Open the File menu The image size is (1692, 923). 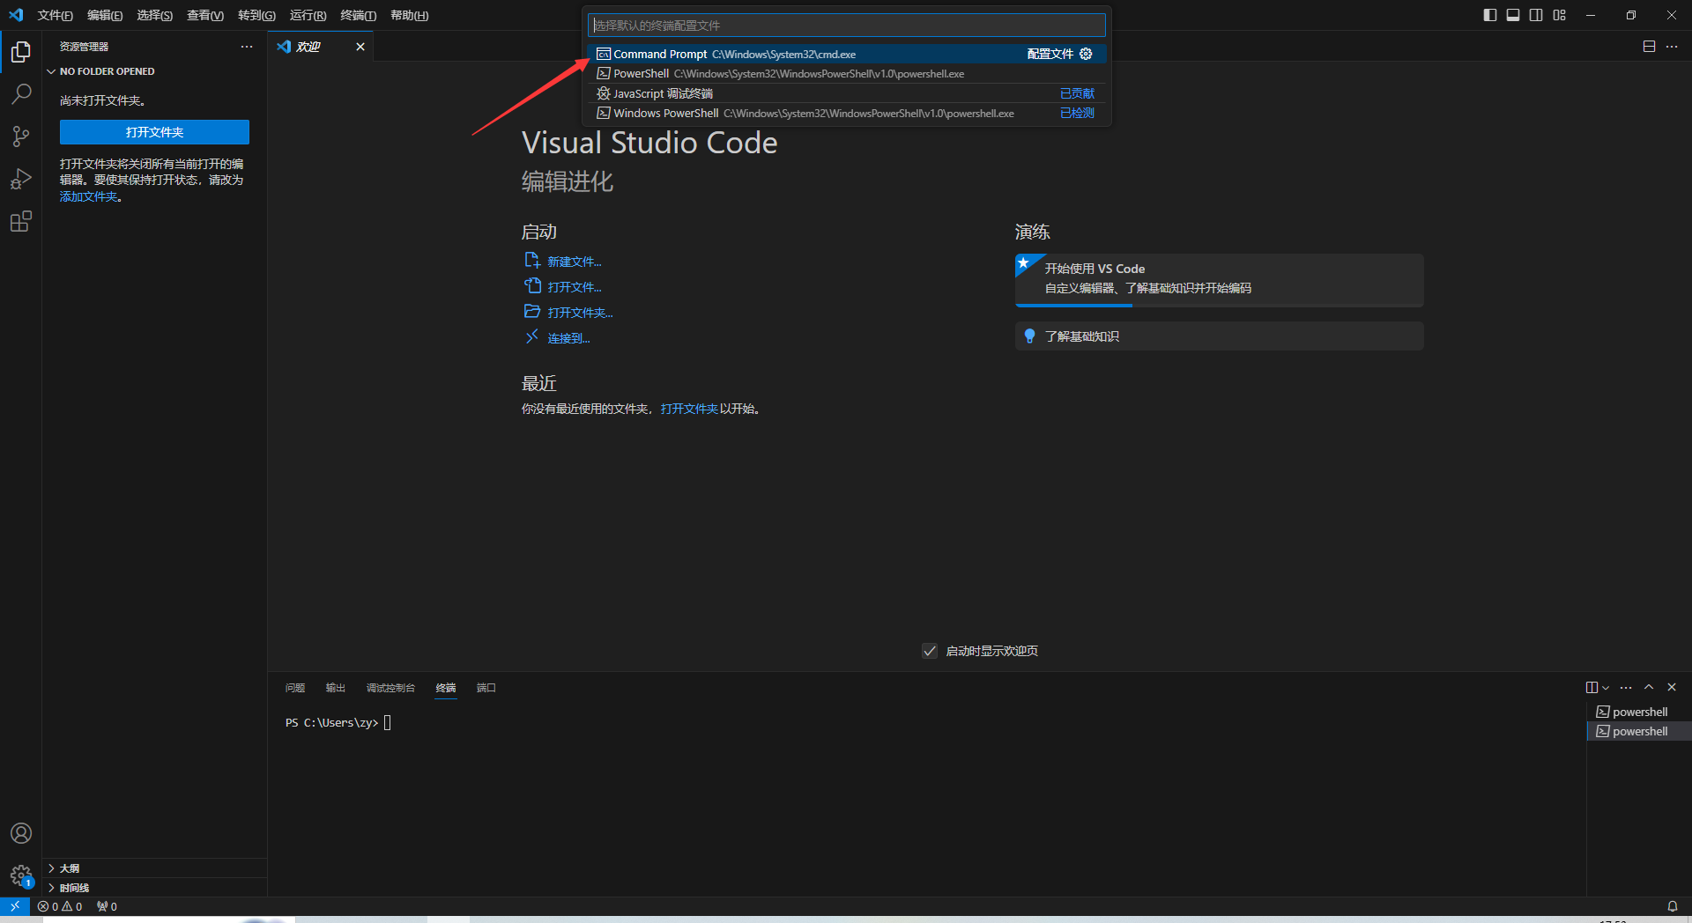click(55, 15)
